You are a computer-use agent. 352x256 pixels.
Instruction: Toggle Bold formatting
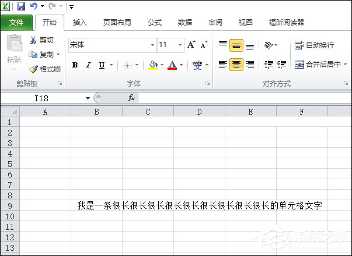pos(75,65)
